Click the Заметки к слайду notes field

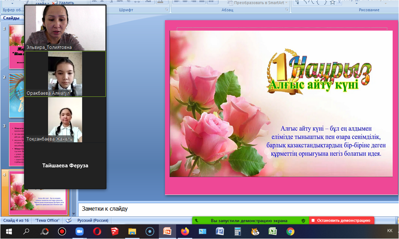(x=238, y=209)
